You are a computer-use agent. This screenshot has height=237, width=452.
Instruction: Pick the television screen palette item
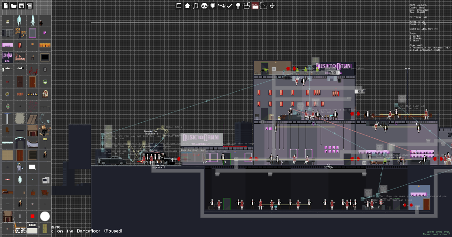pyautogui.click(x=45, y=57)
